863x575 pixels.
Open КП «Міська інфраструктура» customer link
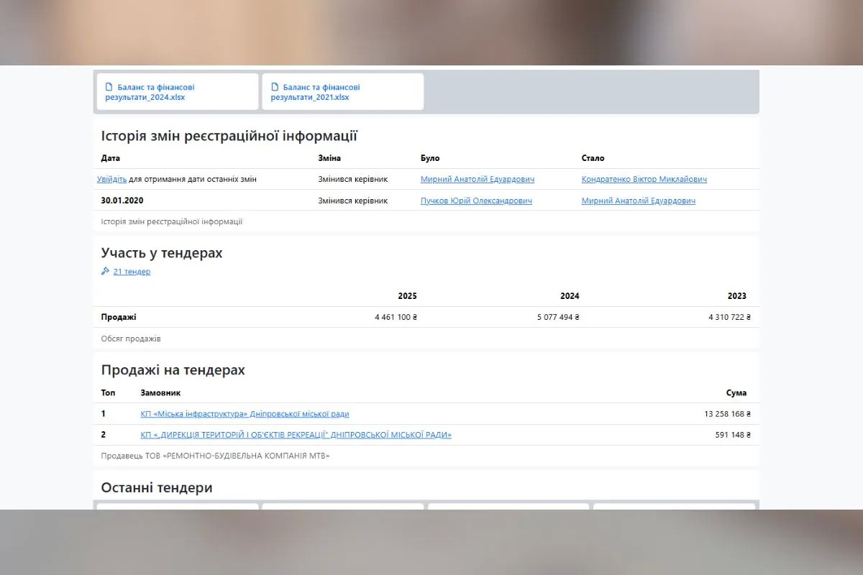click(x=245, y=414)
